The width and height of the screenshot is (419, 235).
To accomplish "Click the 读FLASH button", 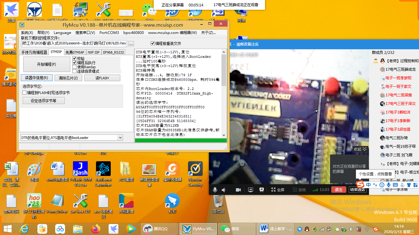I will tap(102, 78).
